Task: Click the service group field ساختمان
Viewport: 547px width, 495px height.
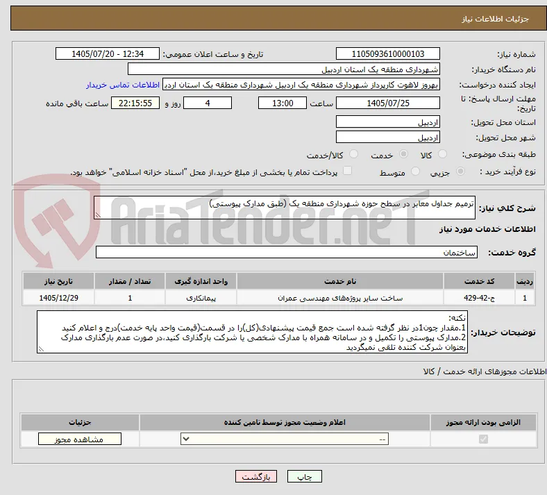Action: (x=287, y=252)
